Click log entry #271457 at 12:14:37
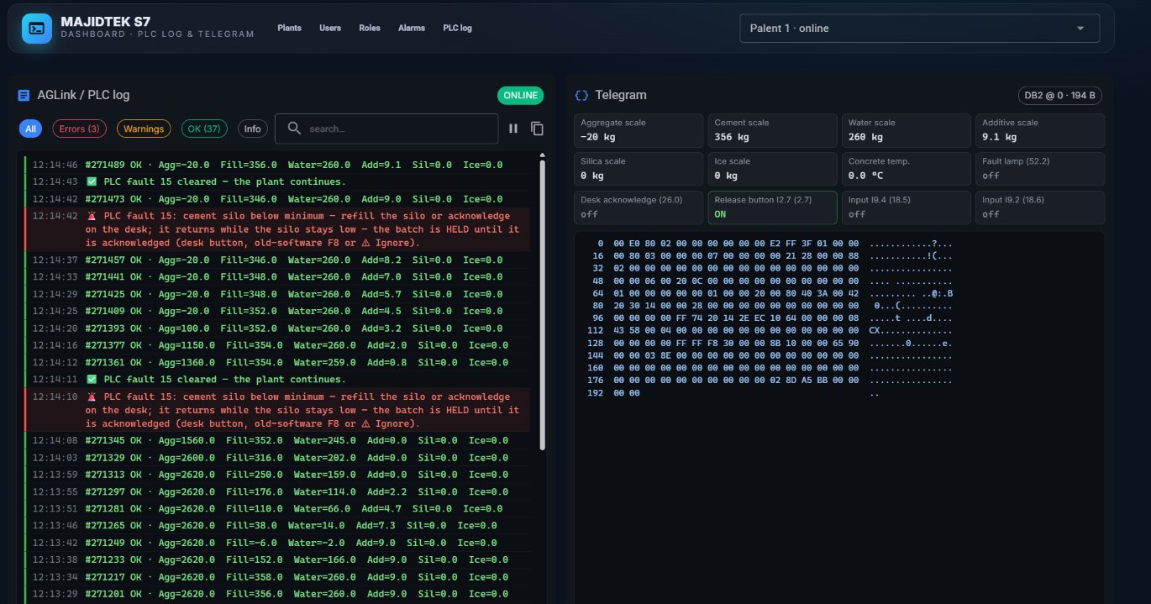The image size is (1151, 604). (277, 260)
